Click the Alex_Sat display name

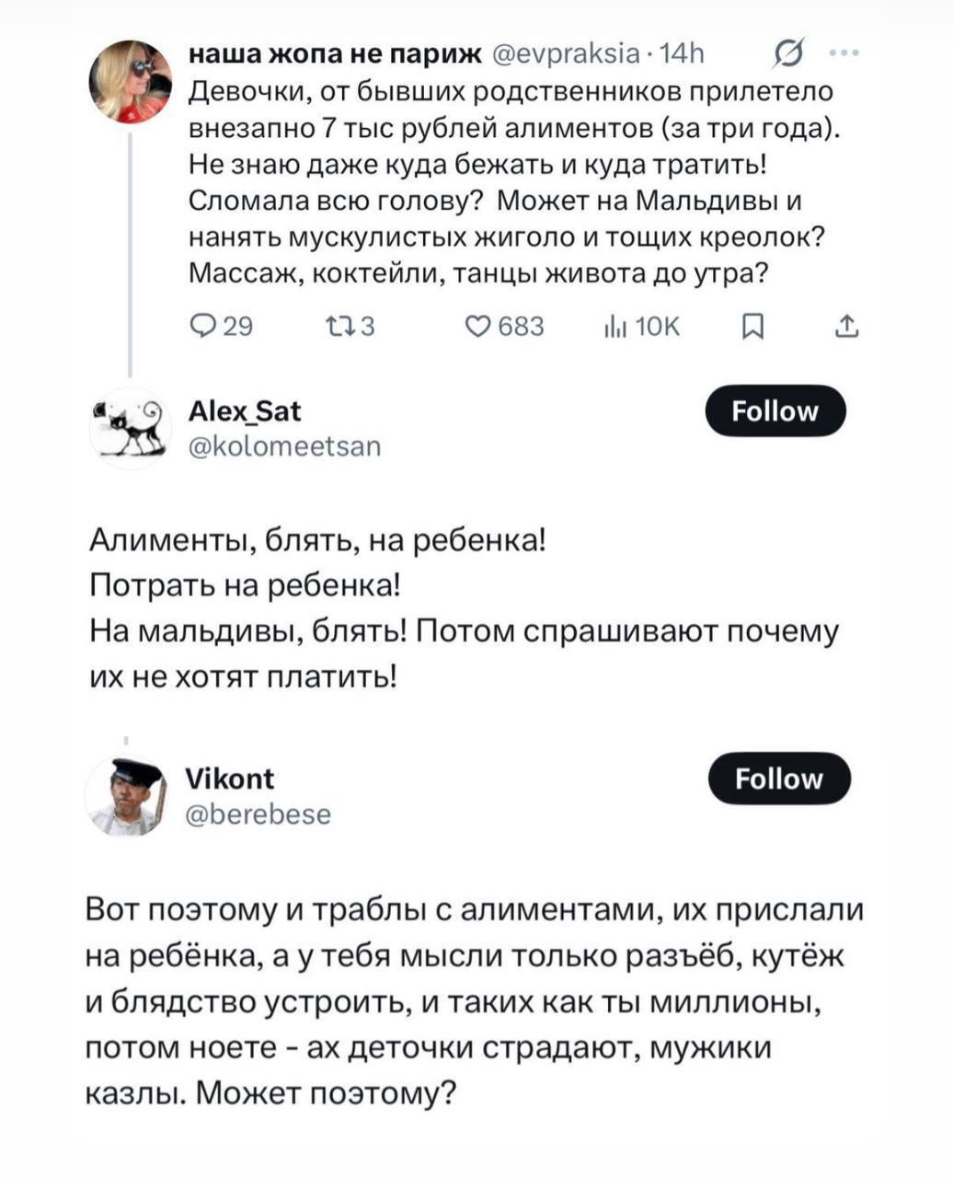pos(244,410)
